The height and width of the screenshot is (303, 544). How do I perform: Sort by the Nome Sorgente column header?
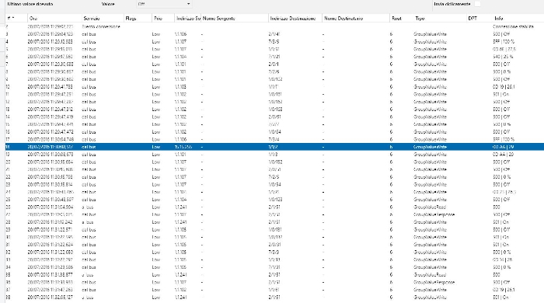point(235,18)
